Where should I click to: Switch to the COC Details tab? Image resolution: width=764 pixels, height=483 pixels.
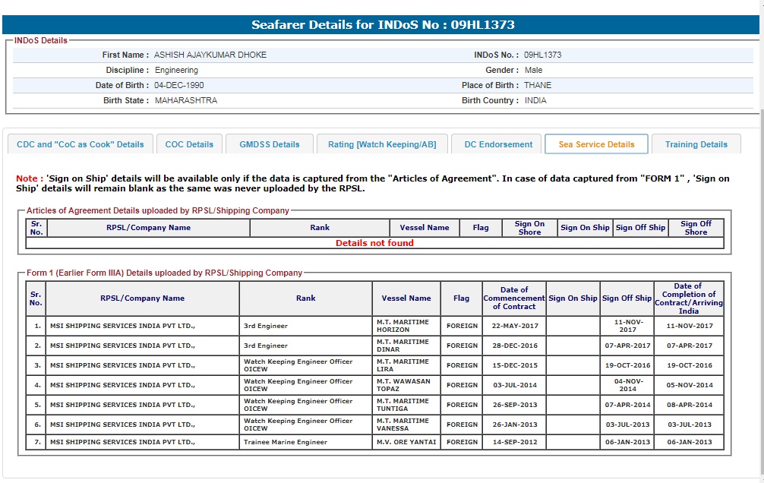189,144
